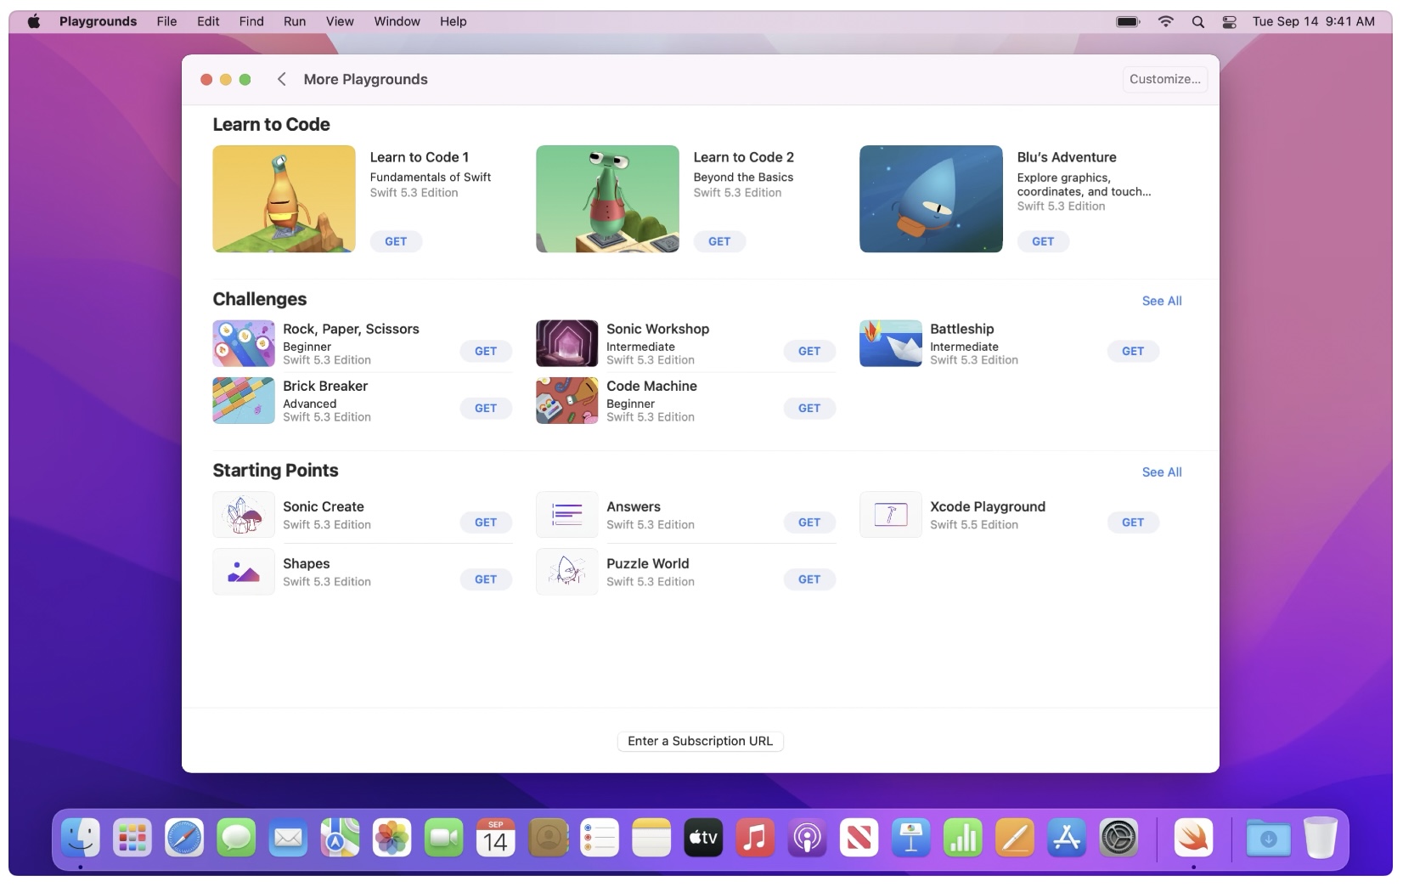
Task: Open Spotlight search in the menu bar
Action: tap(1197, 22)
